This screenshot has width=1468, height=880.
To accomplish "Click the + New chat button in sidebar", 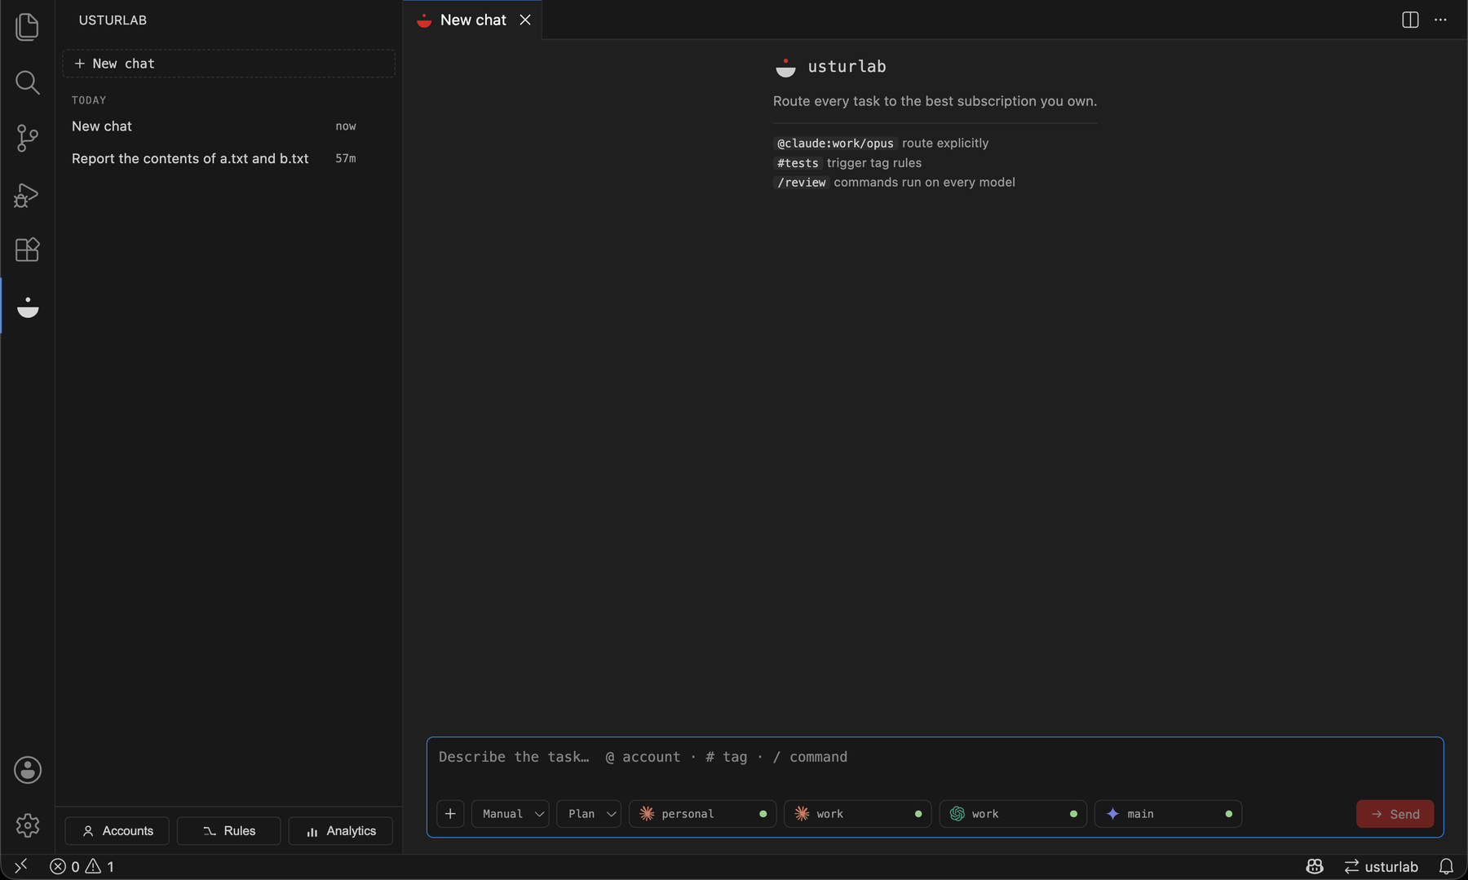I will coord(228,64).
